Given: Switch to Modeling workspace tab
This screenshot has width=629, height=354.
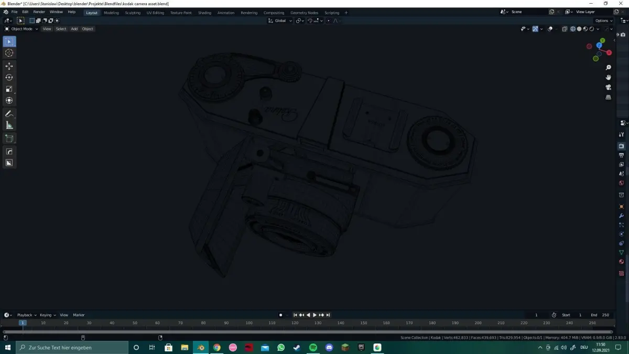Looking at the screenshot, I should pyautogui.click(x=111, y=13).
